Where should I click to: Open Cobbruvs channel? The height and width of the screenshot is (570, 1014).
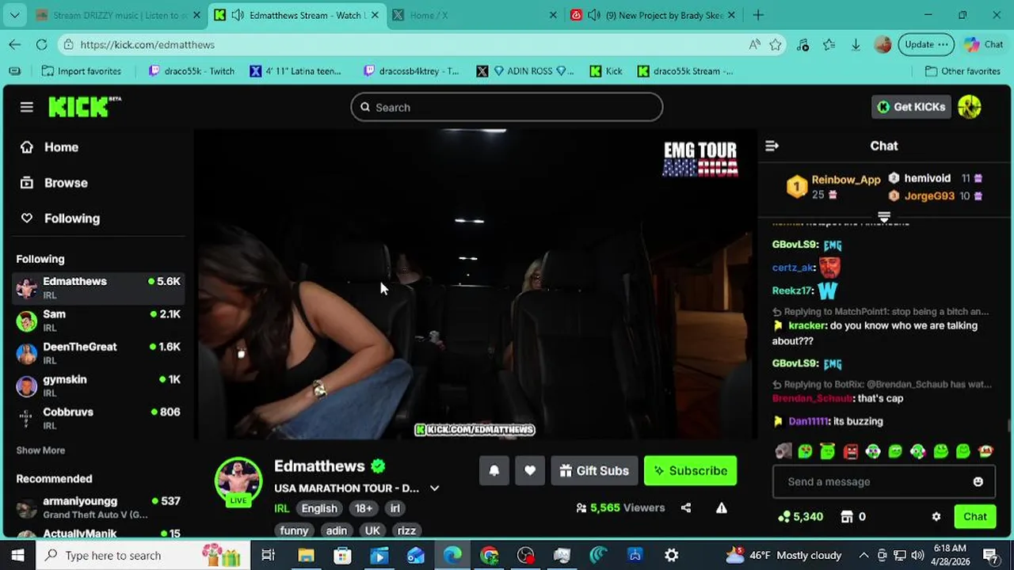tap(98, 418)
